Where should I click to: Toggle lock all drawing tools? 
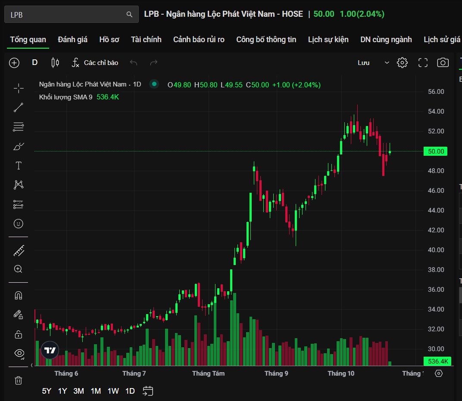point(19,334)
